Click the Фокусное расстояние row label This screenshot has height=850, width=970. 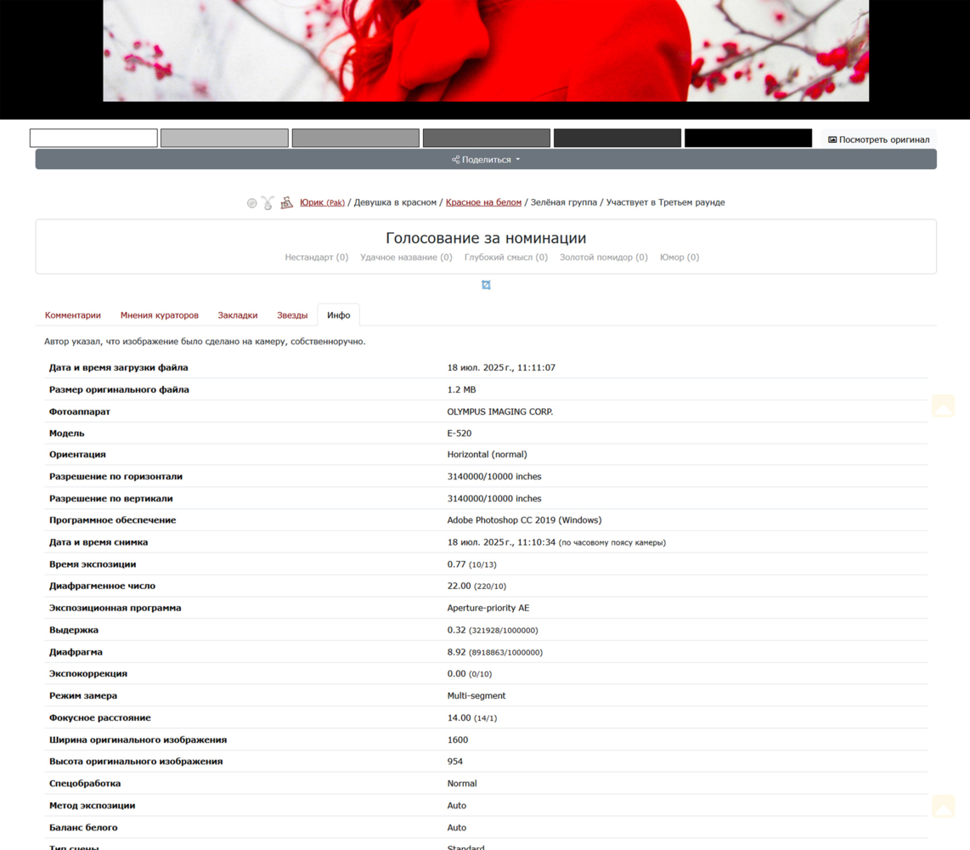point(100,717)
